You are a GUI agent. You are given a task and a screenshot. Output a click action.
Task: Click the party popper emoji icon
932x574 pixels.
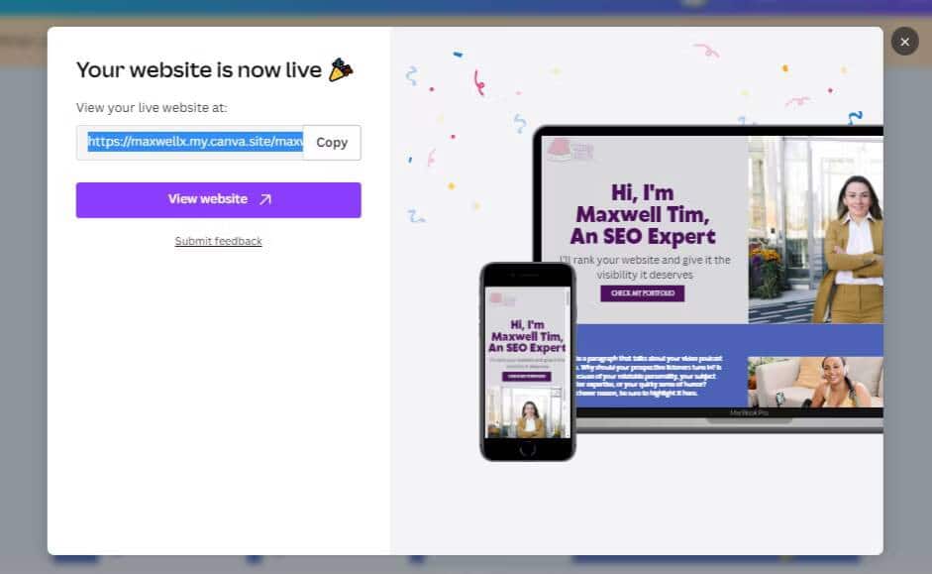pyautogui.click(x=341, y=69)
